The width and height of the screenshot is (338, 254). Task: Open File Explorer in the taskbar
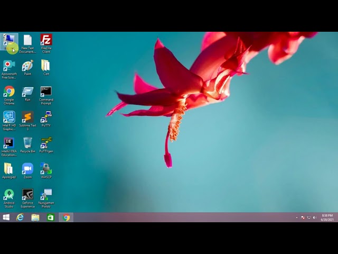click(x=35, y=217)
